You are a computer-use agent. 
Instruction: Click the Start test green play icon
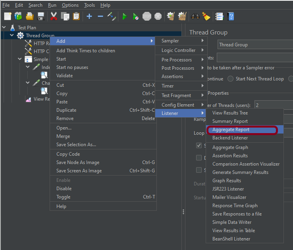point(125,16)
